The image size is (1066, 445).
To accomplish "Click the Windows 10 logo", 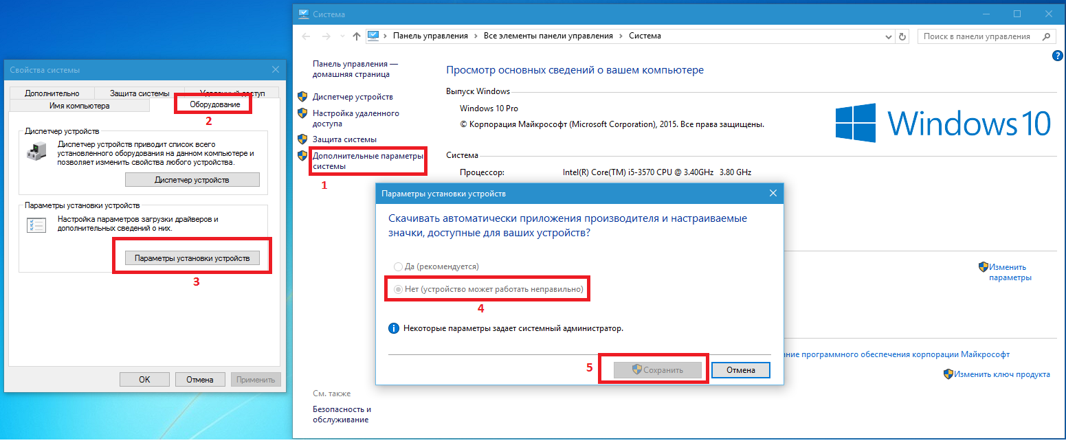I will point(943,123).
